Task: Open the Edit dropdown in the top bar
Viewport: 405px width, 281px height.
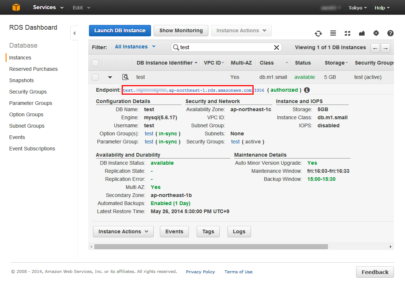Action: pos(81,8)
